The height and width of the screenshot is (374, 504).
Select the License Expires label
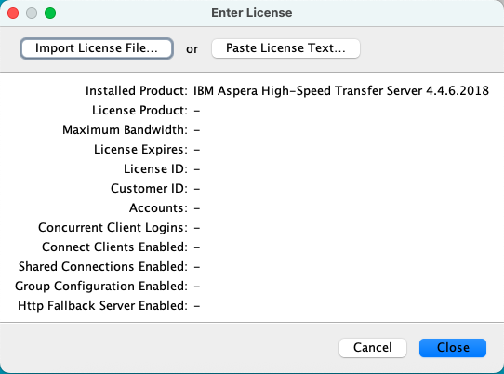pos(140,150)
